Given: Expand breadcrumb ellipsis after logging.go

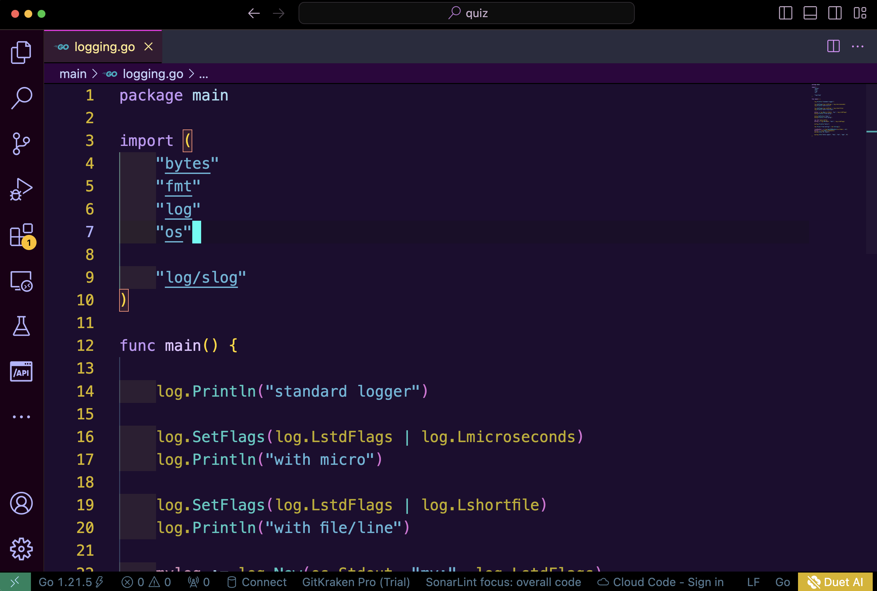Looking at the screenshot, I should click(x=204, y=74).
